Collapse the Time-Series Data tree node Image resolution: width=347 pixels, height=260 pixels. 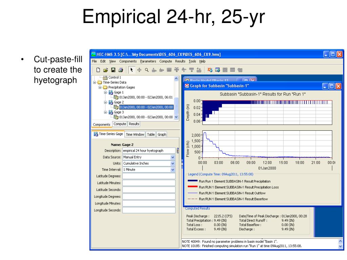[x=95, y=83]
